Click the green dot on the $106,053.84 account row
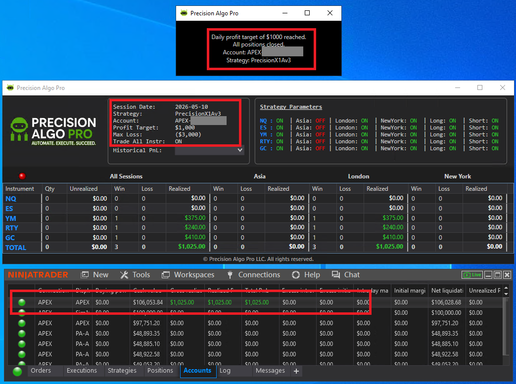516x384 pixels. point(22,302)
